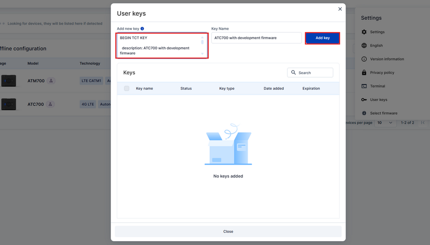
Task: Click the search magnifier icon in Keys
Action: 293,73
